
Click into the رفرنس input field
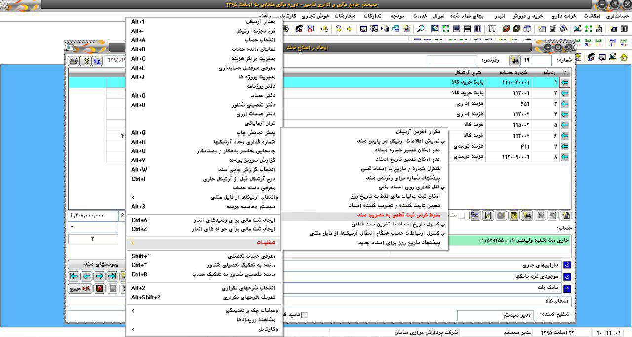pyautogui.click(x=452, y=61)
